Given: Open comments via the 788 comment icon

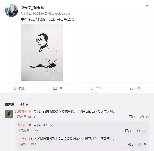Looking at the screenshot, I should click(x=93, y=88).
